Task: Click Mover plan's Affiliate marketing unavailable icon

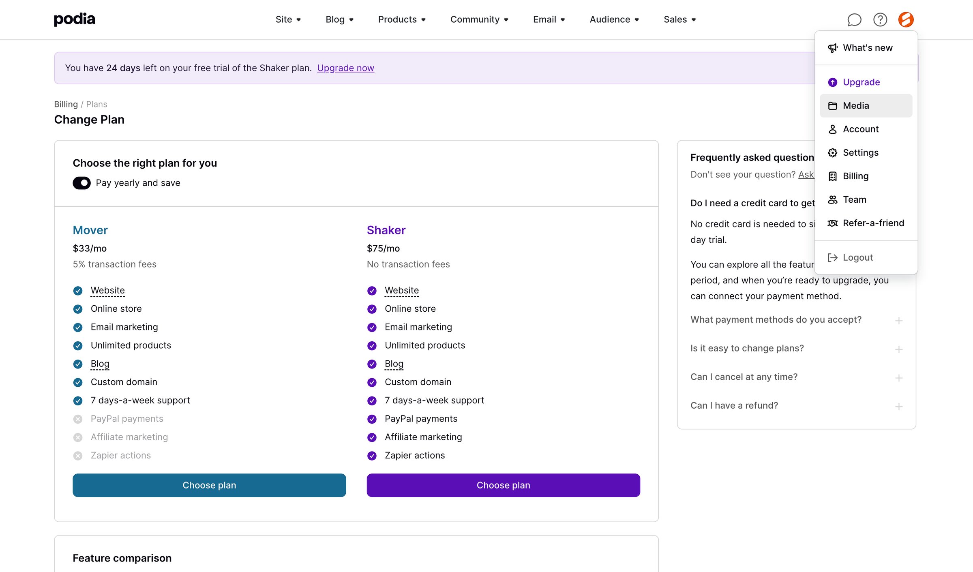Action: click(78, 437)
